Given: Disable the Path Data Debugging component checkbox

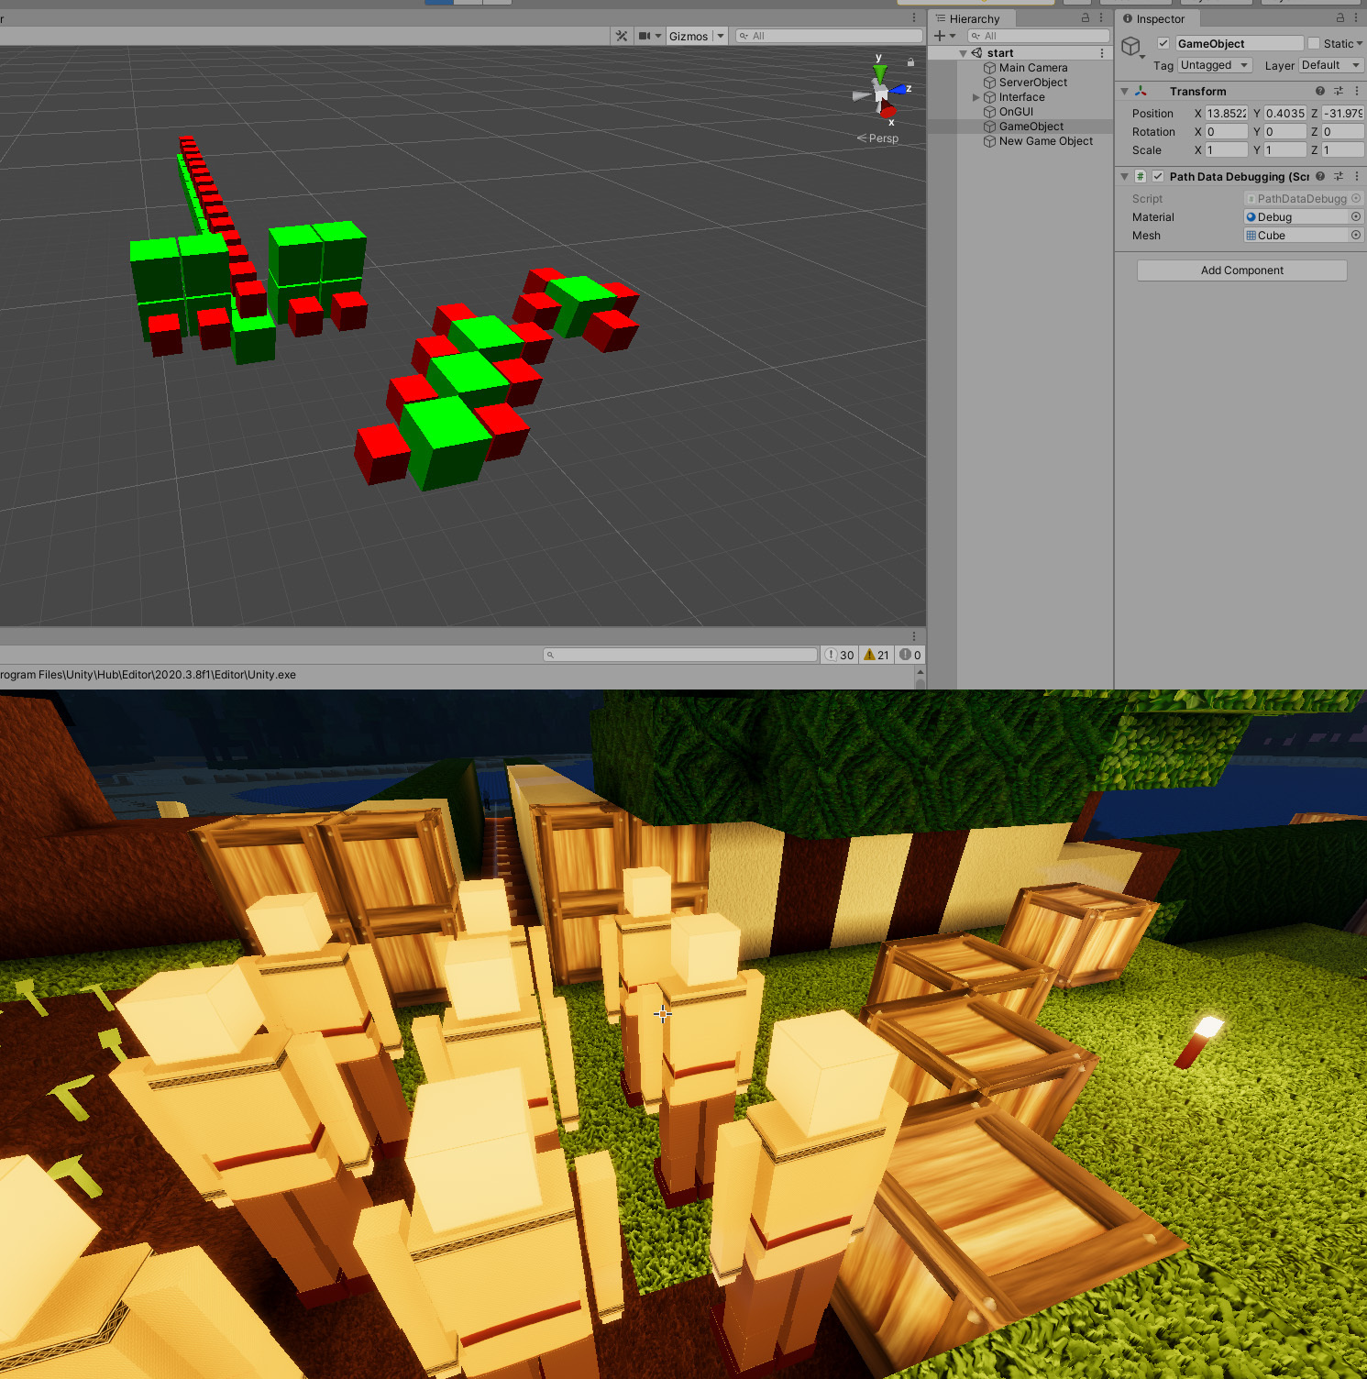Looking at the screenshot, I should click(x=1158, y=176).
